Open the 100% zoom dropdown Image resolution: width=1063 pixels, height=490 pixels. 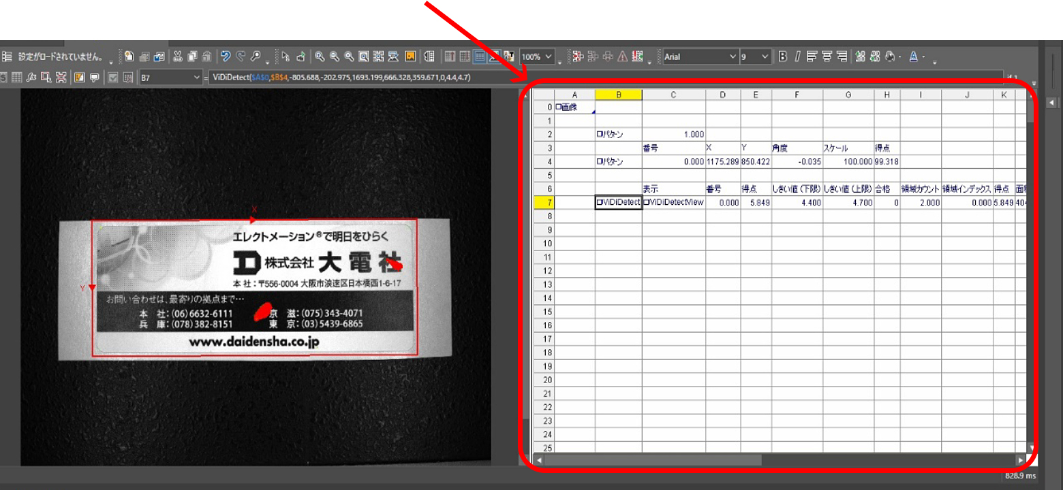550,56
